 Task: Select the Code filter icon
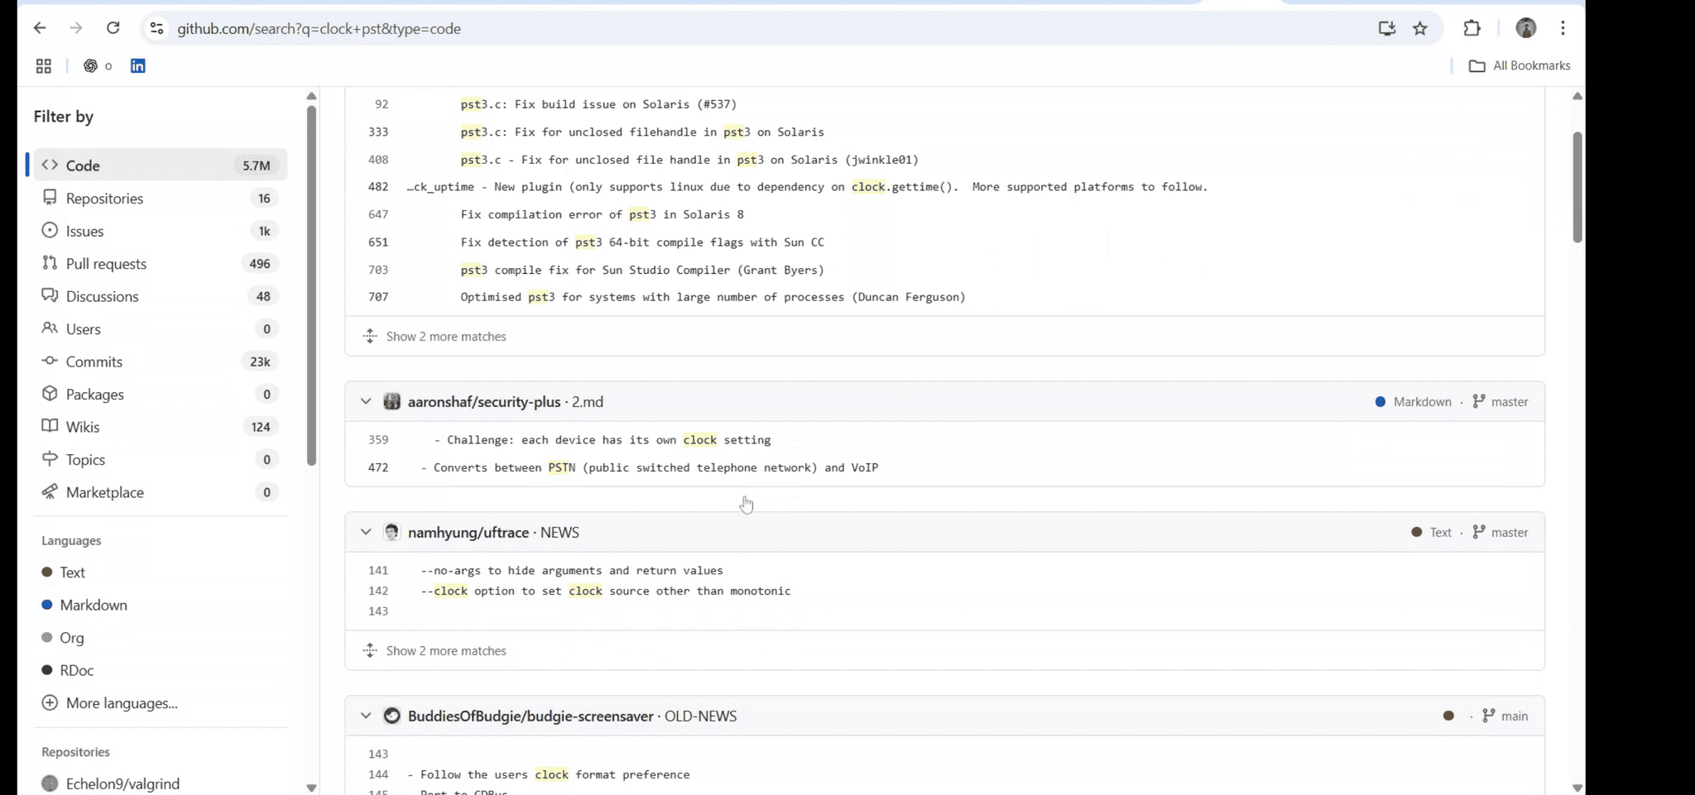click(x=51, y=165)
